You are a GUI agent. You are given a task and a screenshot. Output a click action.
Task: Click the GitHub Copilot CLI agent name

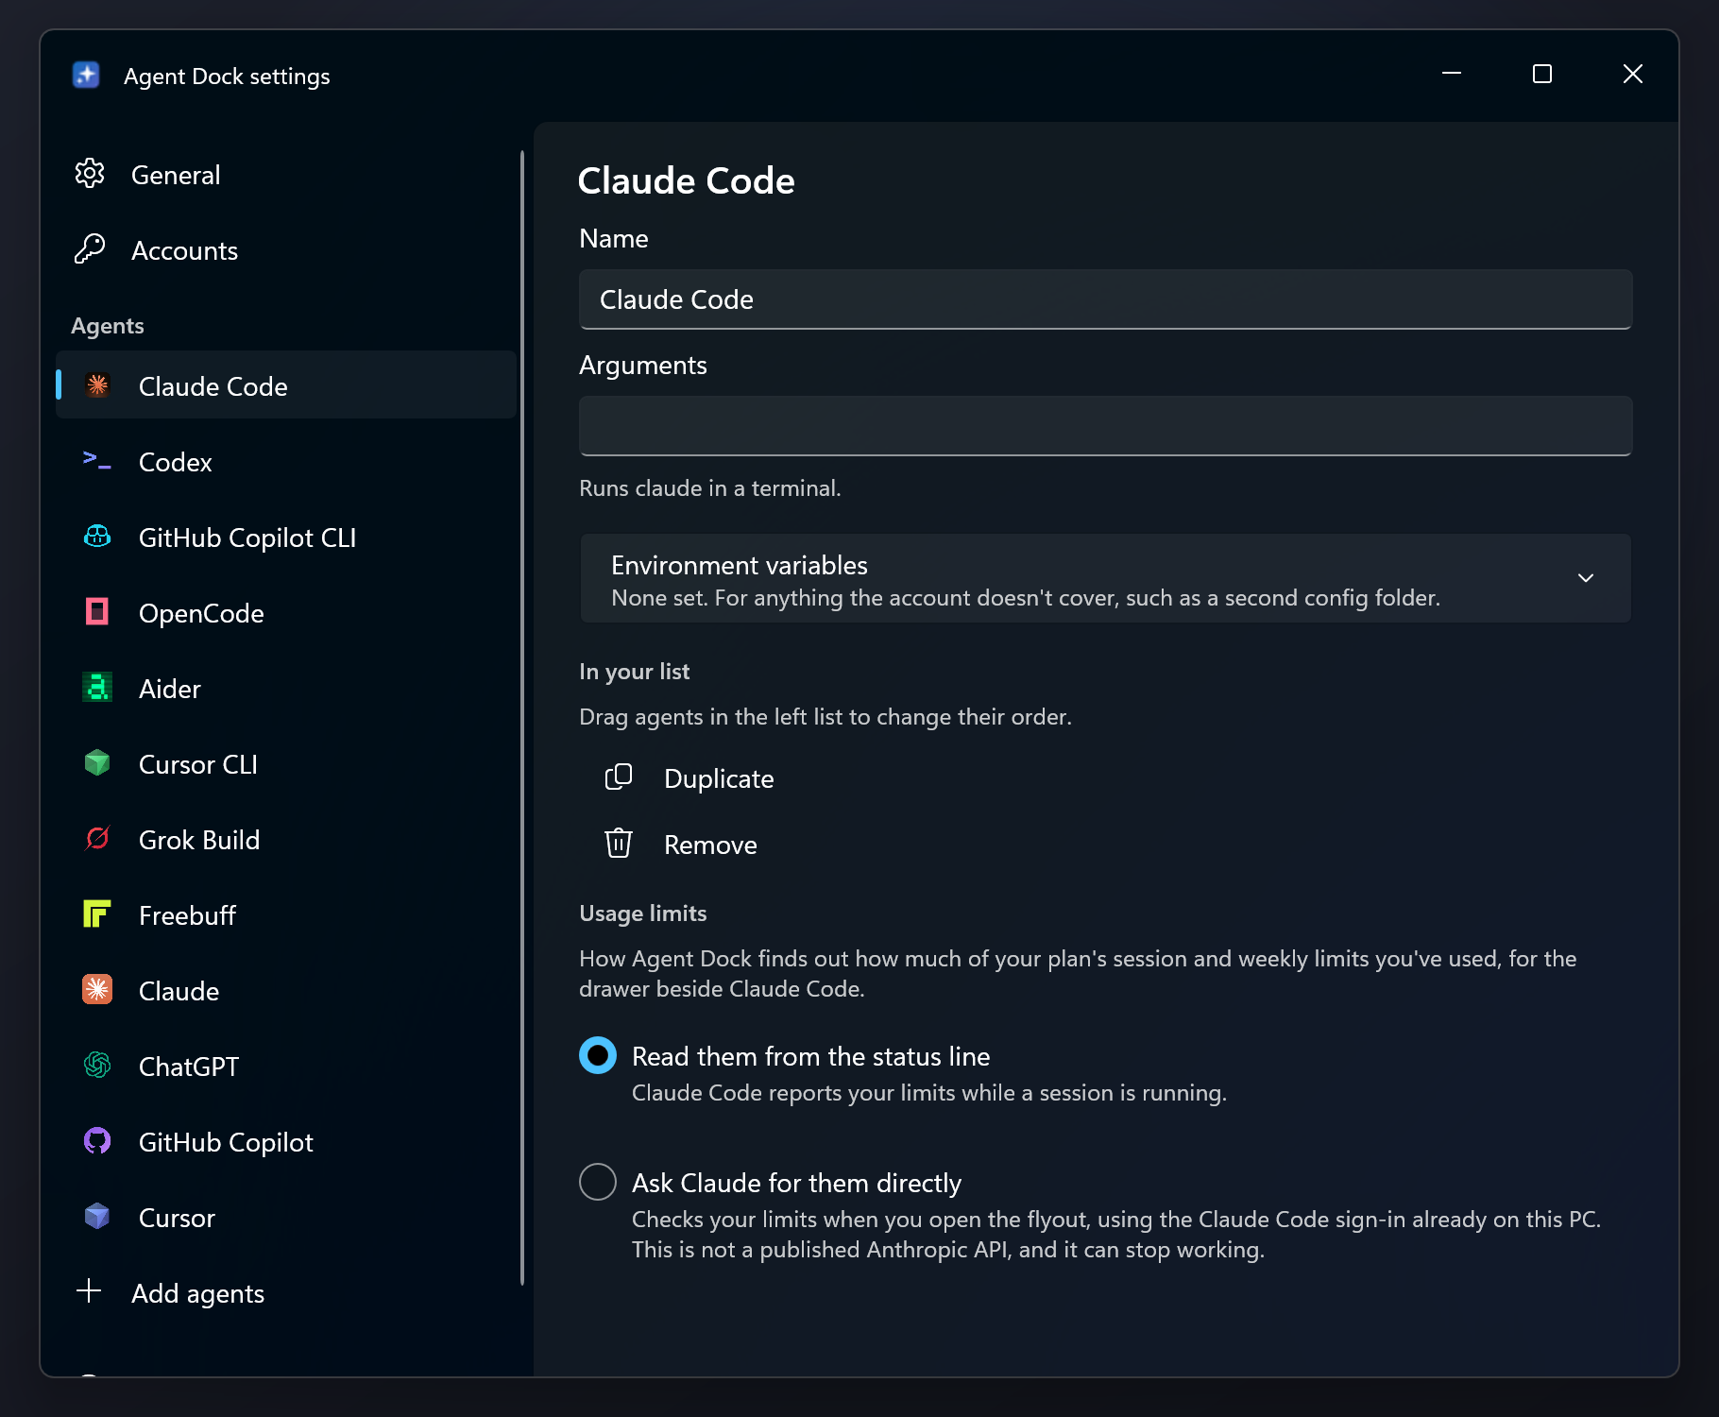(247, 538)
